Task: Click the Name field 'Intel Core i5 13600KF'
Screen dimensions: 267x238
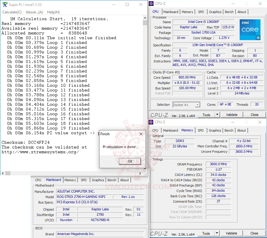Action: coord(203,22)
